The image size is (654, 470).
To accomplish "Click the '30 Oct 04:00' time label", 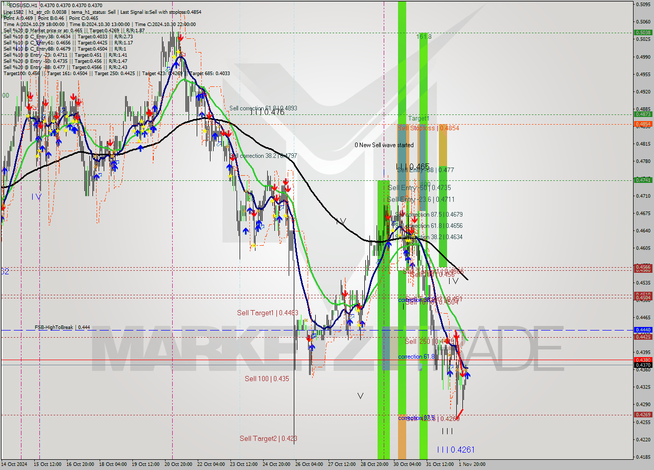I will tap(407, 464).
